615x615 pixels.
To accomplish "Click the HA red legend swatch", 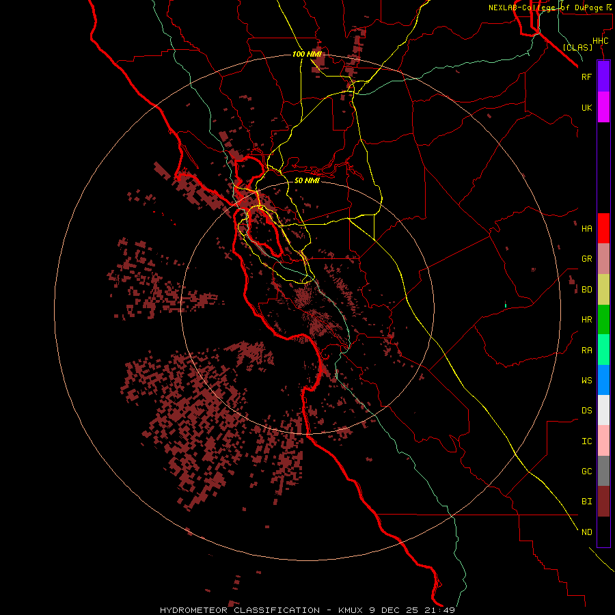I will pyautogui.click(x=603, y=228).
